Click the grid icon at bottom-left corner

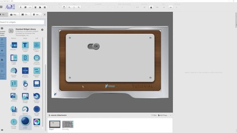pyautogui.click(x=2, y=130)
